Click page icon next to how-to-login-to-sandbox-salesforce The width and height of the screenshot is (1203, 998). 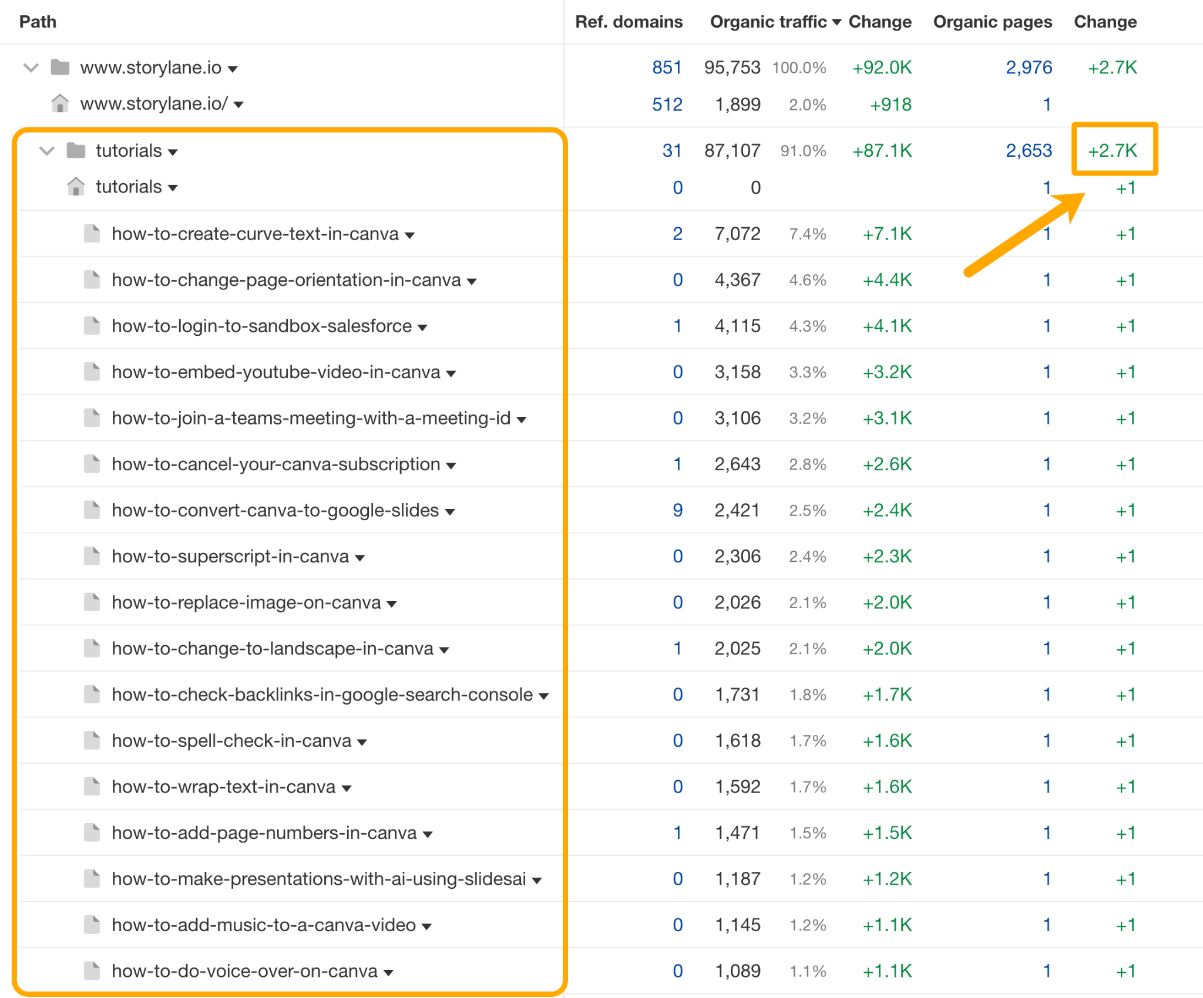(x=92, y=326)
